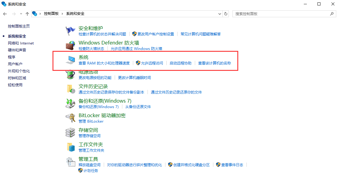This screenshot has height=178, width=339.
Task: Click 管理 BitLocker link
Action: tap(91, 121)
